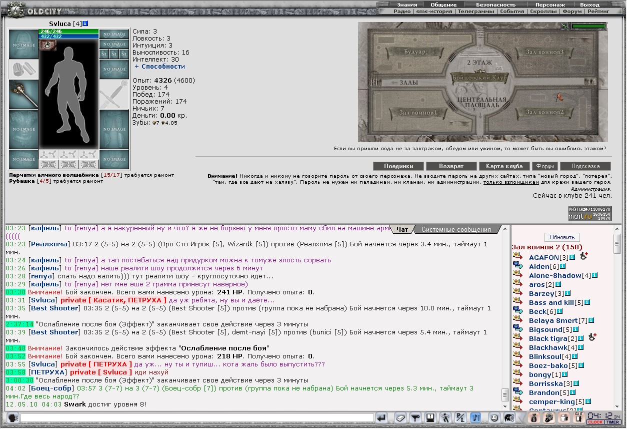Open the Общение menu
Viewport: 627px width, 429px height.
[x=444, y=5]
